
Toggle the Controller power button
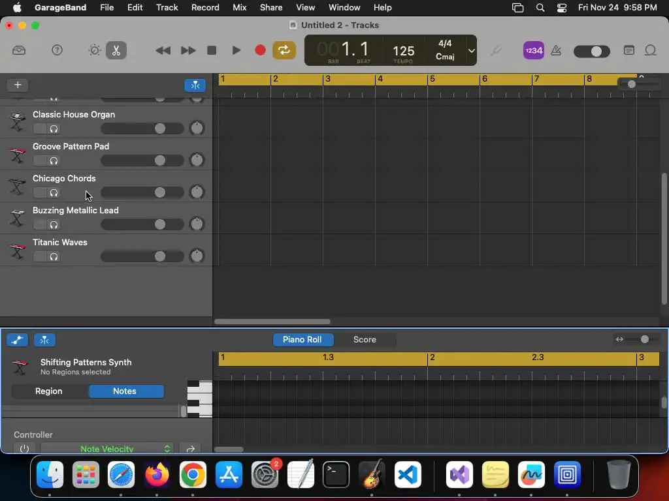[x=24, y=448]
